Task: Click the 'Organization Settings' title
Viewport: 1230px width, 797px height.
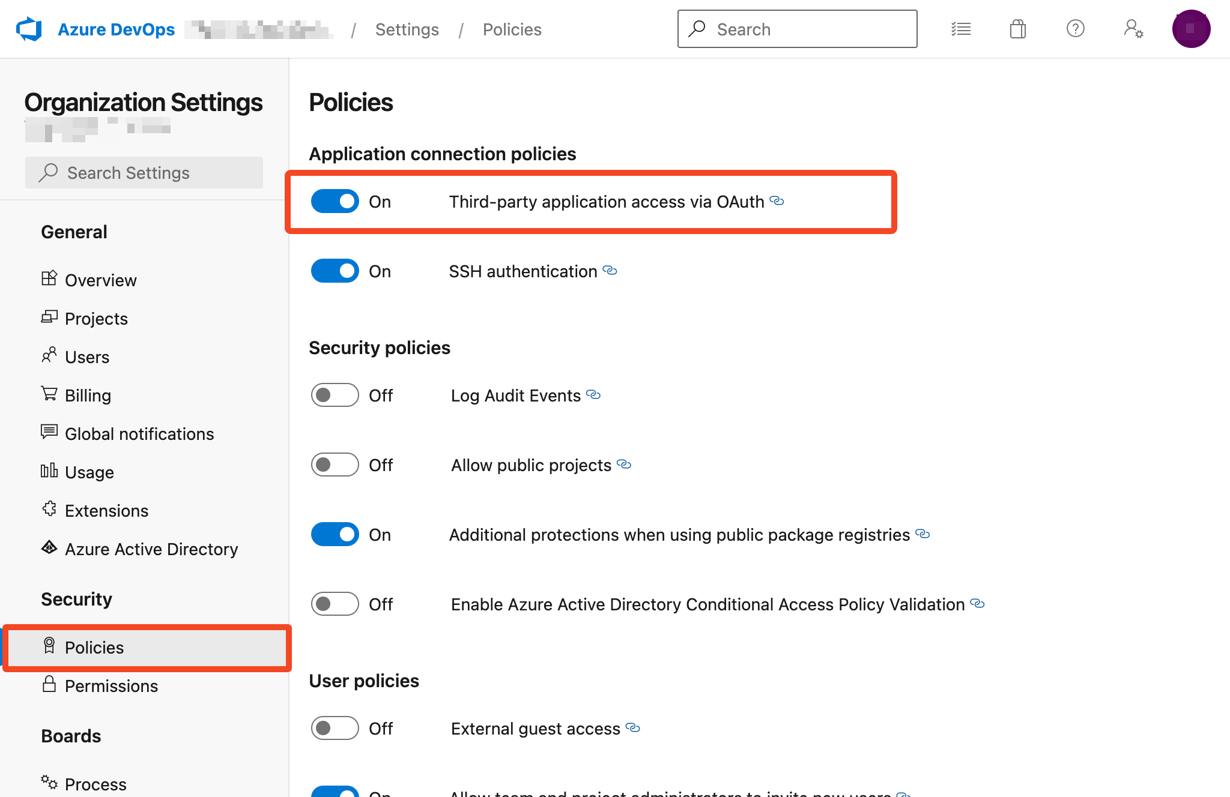Action: 144,102
